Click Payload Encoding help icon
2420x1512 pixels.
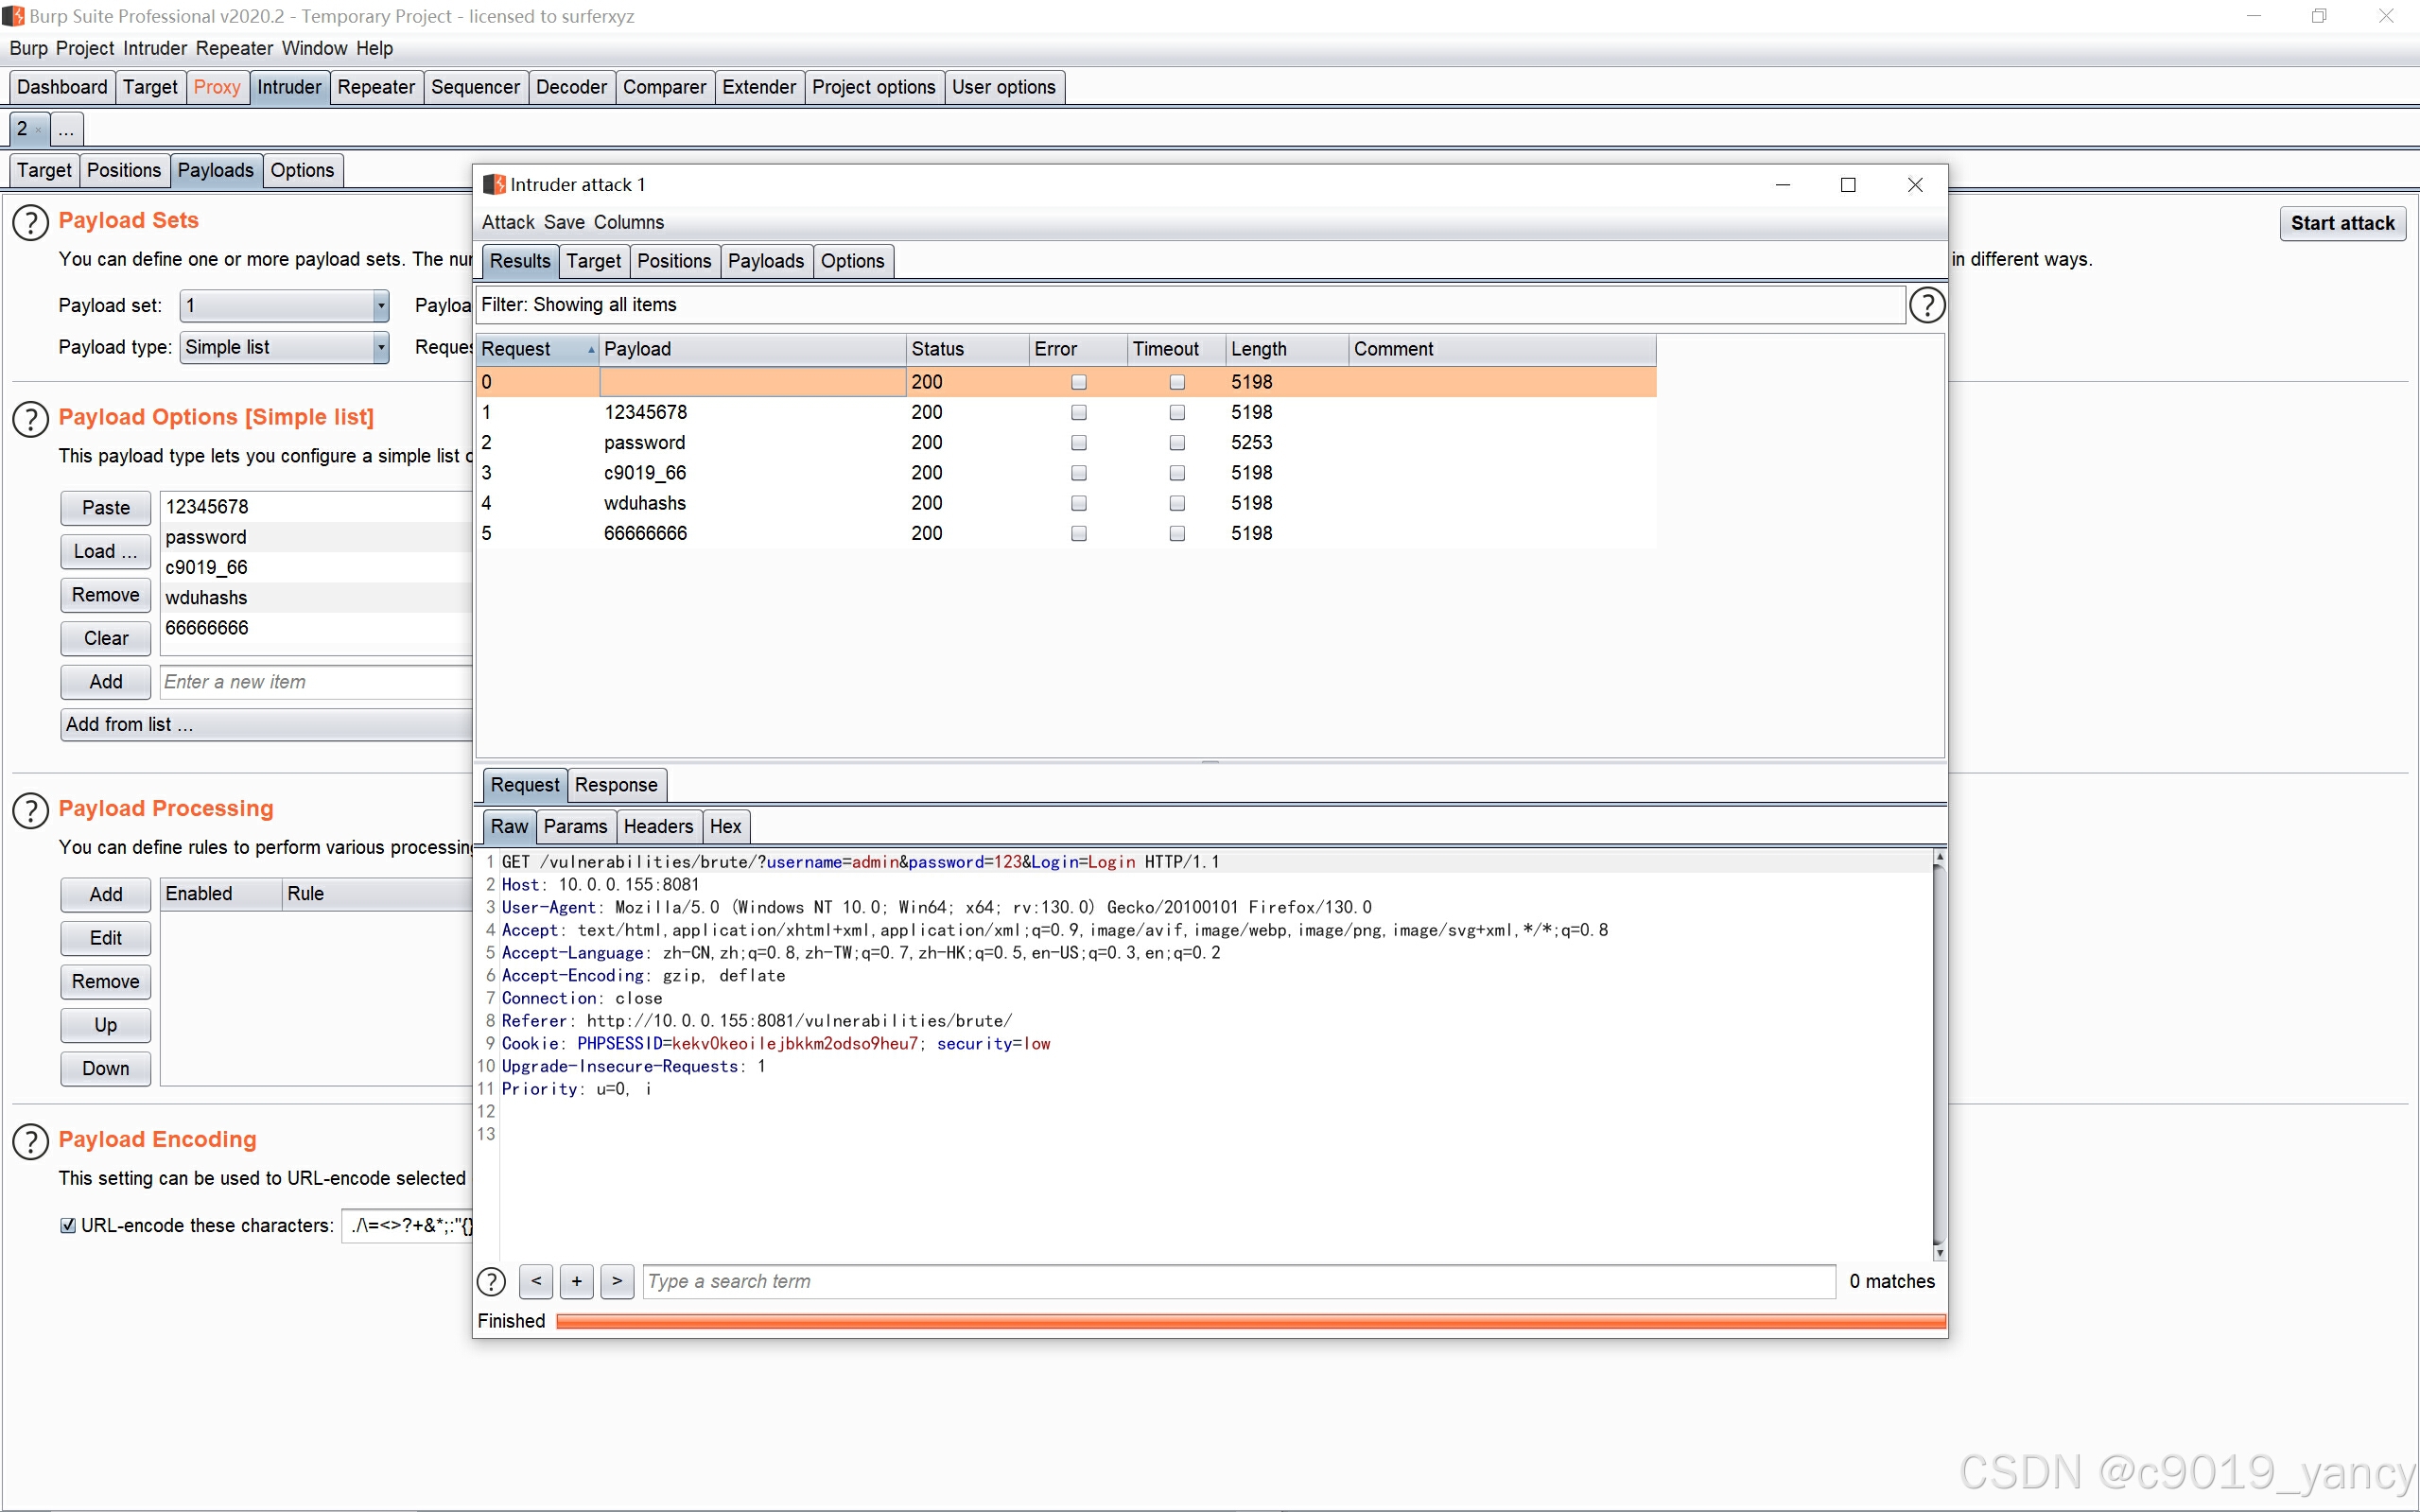pos(30,1141)
